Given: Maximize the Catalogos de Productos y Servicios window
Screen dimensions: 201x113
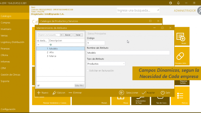Looking at the screenshot, I should (x=150, y=21).
